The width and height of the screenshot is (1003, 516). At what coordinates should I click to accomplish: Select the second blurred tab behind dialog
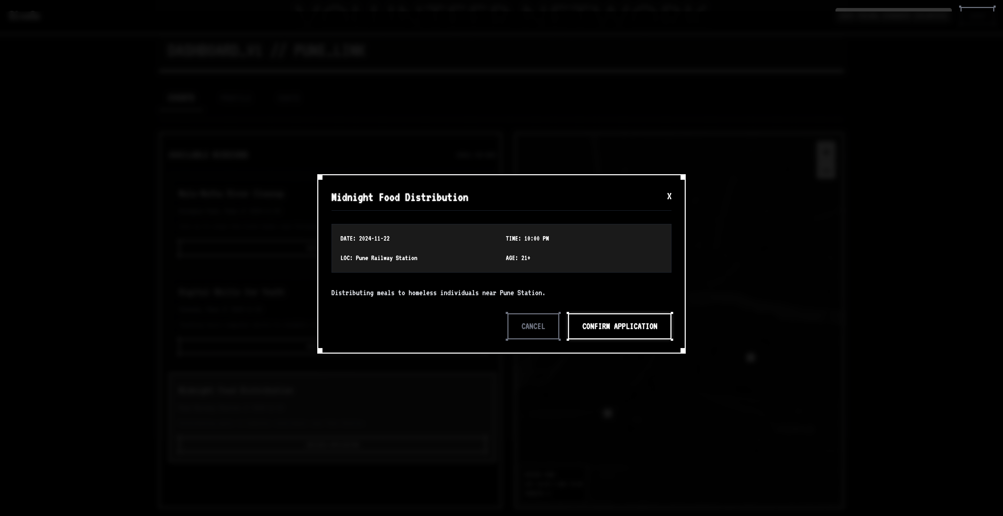pyautogui.click(x=236, y=98)
